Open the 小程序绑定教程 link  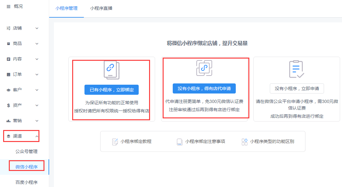[x=136, y=141]
